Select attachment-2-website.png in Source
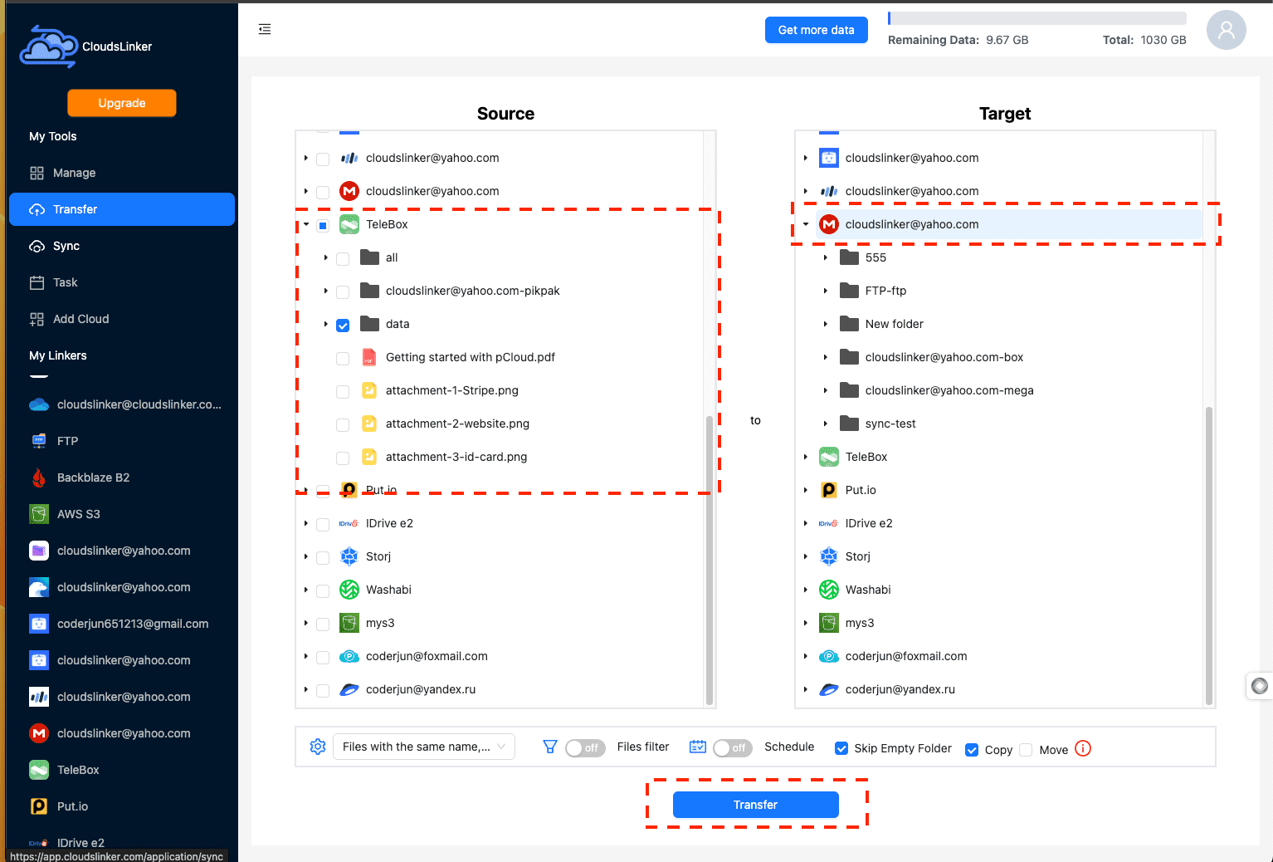This screenshot has width=1273, height=862. [x=457, y=424]
